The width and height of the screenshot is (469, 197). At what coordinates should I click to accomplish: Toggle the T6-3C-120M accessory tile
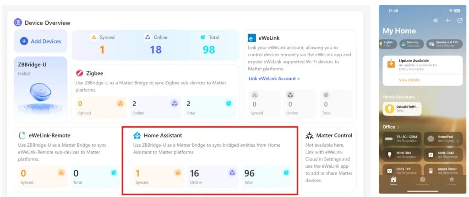point(402,139)
